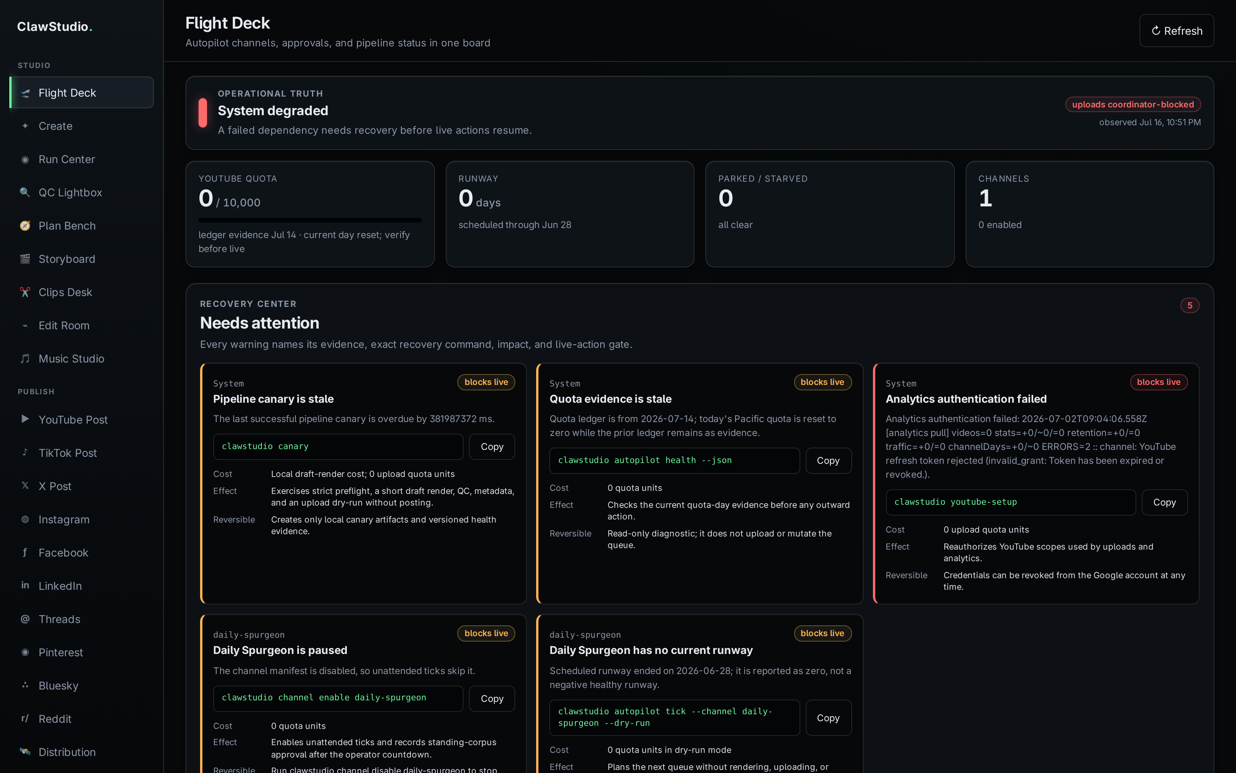Open the Threads publish page
The image size is (1236, 773).
[x=82, y=619]
